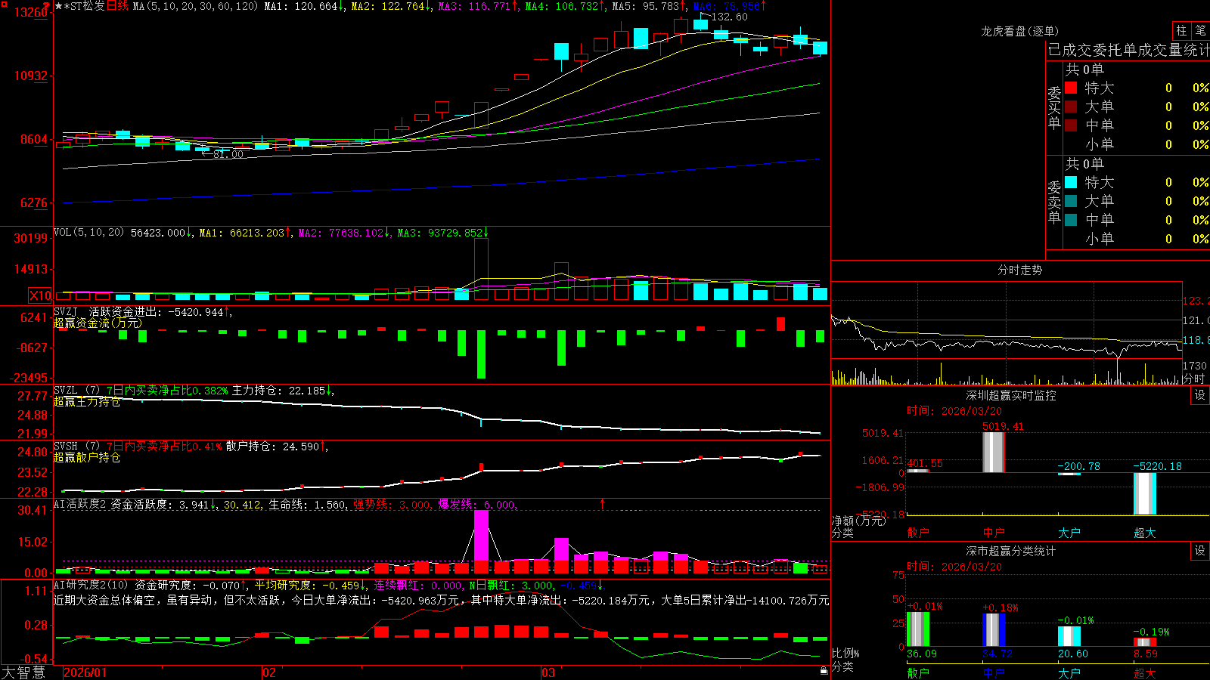The image size is (1210, 680).
Task: Click the X10 volume scale marker
Action: click(x=40, y=295)
